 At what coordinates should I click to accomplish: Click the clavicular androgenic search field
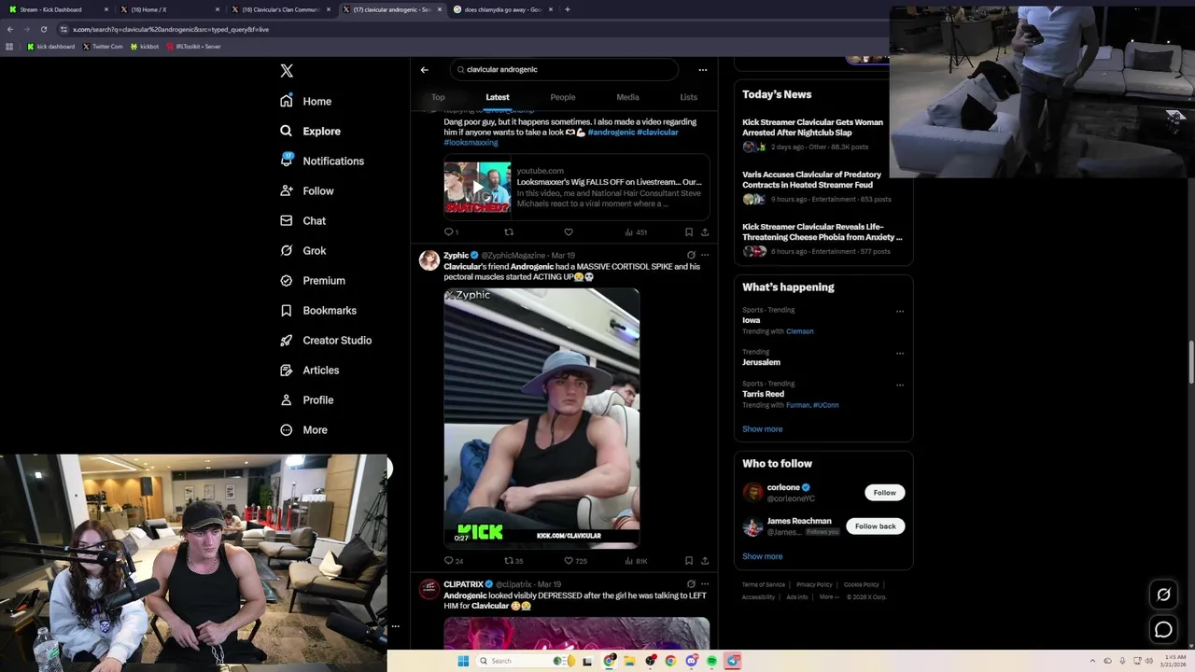[564, 69]
